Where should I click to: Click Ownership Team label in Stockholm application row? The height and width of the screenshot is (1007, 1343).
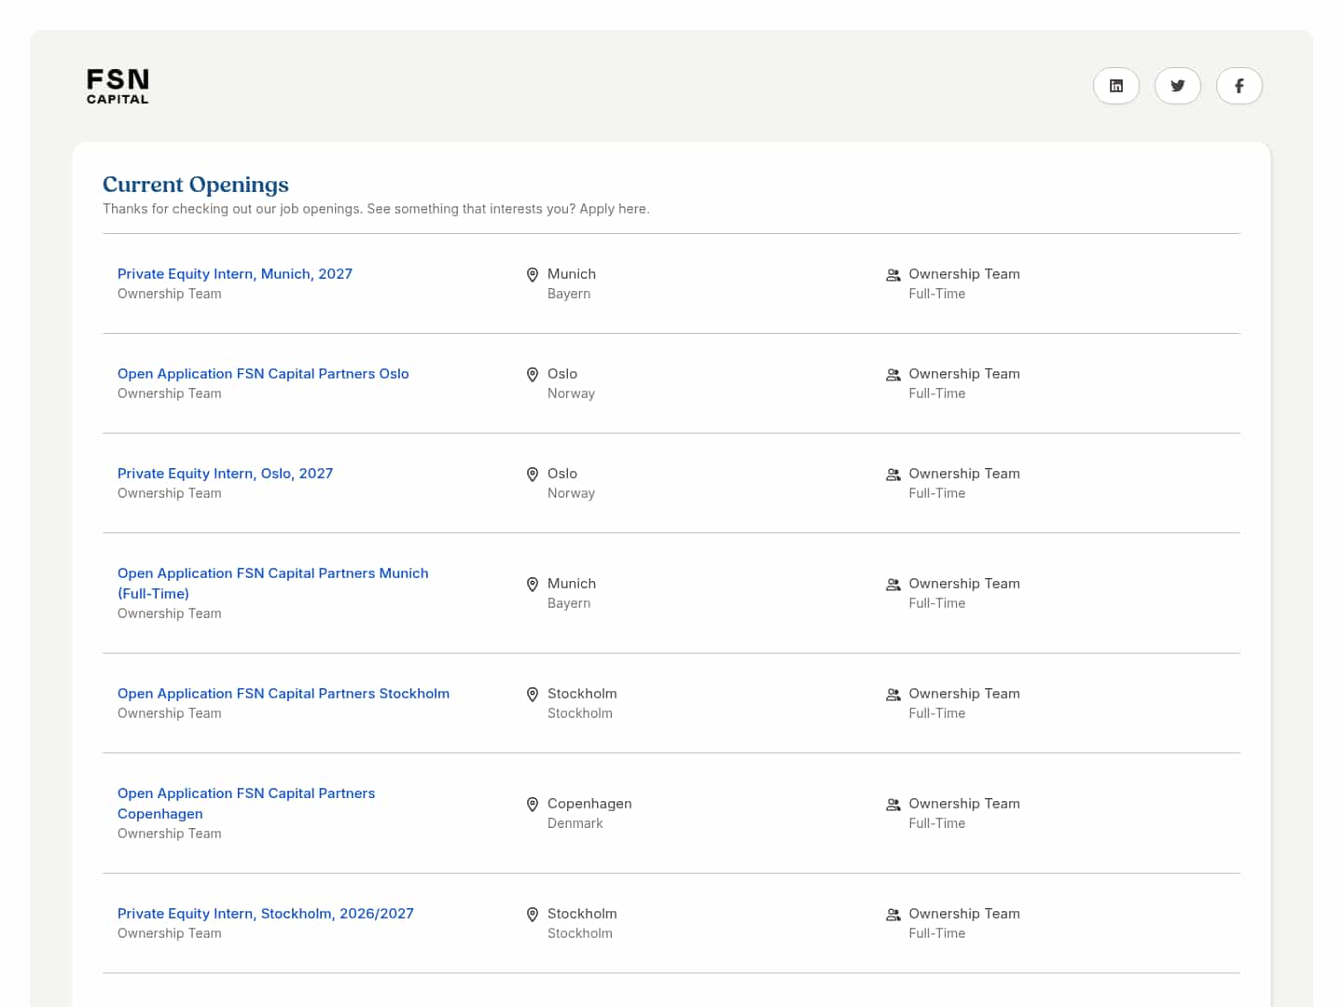[x=964, y=694]
